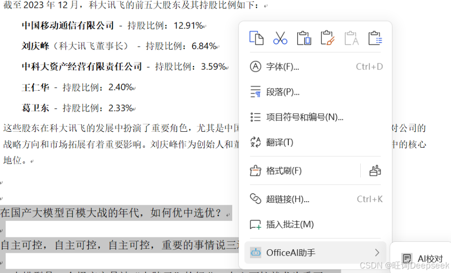Select AI校对 in the submenu

[x=422, y=258]
